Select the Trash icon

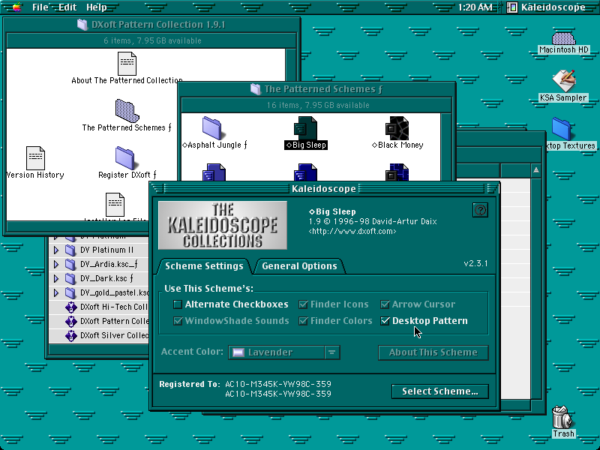click(x=562, y=417)
